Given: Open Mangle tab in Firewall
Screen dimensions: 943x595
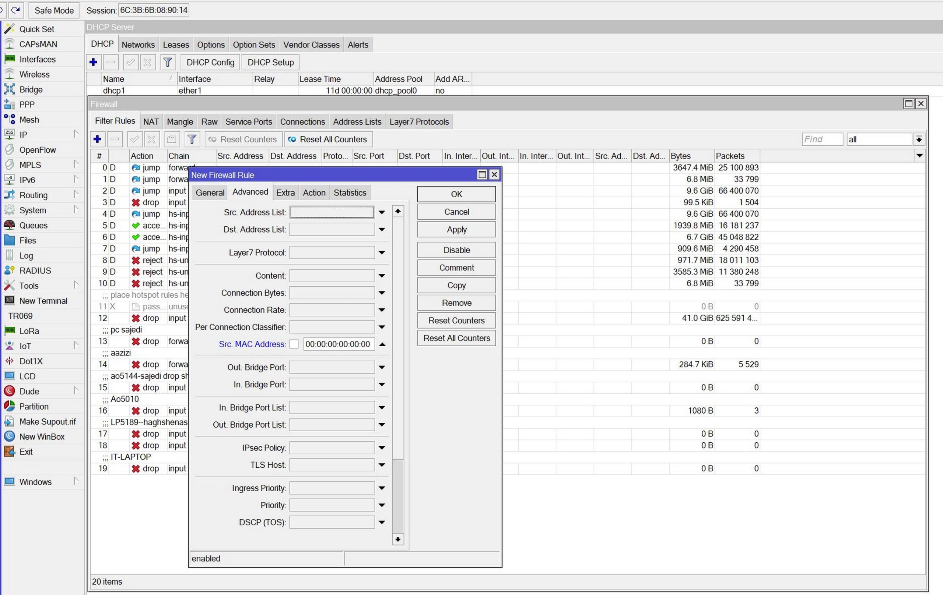Looking at the screenshot, I should tap(180, 122).
